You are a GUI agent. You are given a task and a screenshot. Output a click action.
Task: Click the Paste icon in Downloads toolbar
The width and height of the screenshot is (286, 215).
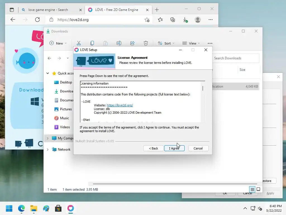click(x=105, y=43)
